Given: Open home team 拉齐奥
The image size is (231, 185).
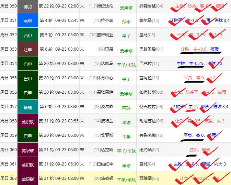Looking at the screenshot, I should 106,21.
